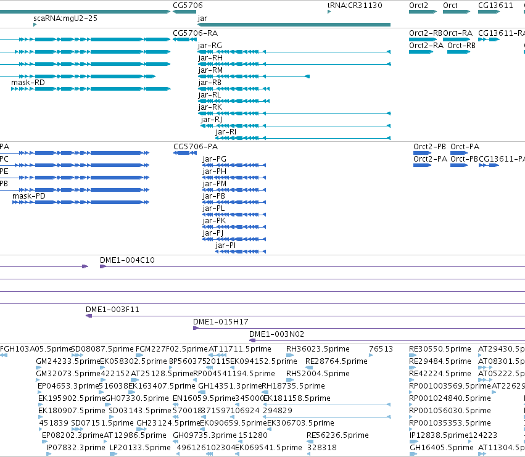Click the DME1-004C10 BAC label
This screenshot has height=457, width=525.
coord(127,260)
